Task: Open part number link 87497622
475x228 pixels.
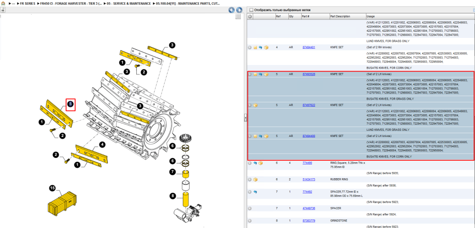Action: click(x=309, y=105)
